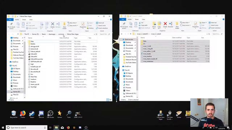Click Copy path in the nvse window ribbon
Screen dimensions: 232x130
[x=143, y=25]
